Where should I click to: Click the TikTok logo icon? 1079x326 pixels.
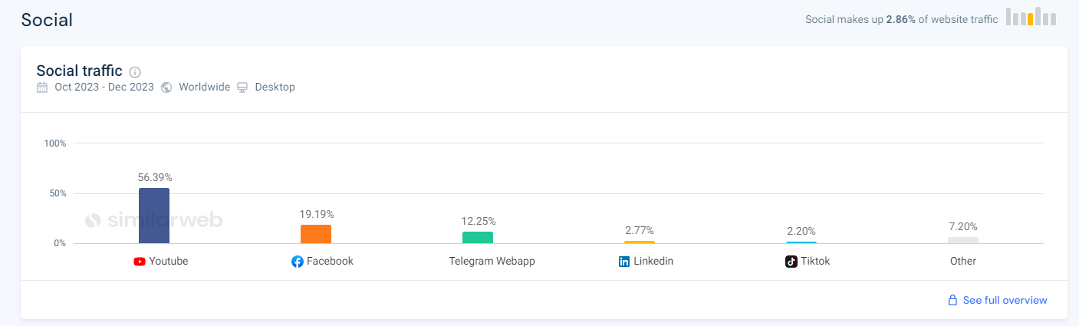click(791, 262)
